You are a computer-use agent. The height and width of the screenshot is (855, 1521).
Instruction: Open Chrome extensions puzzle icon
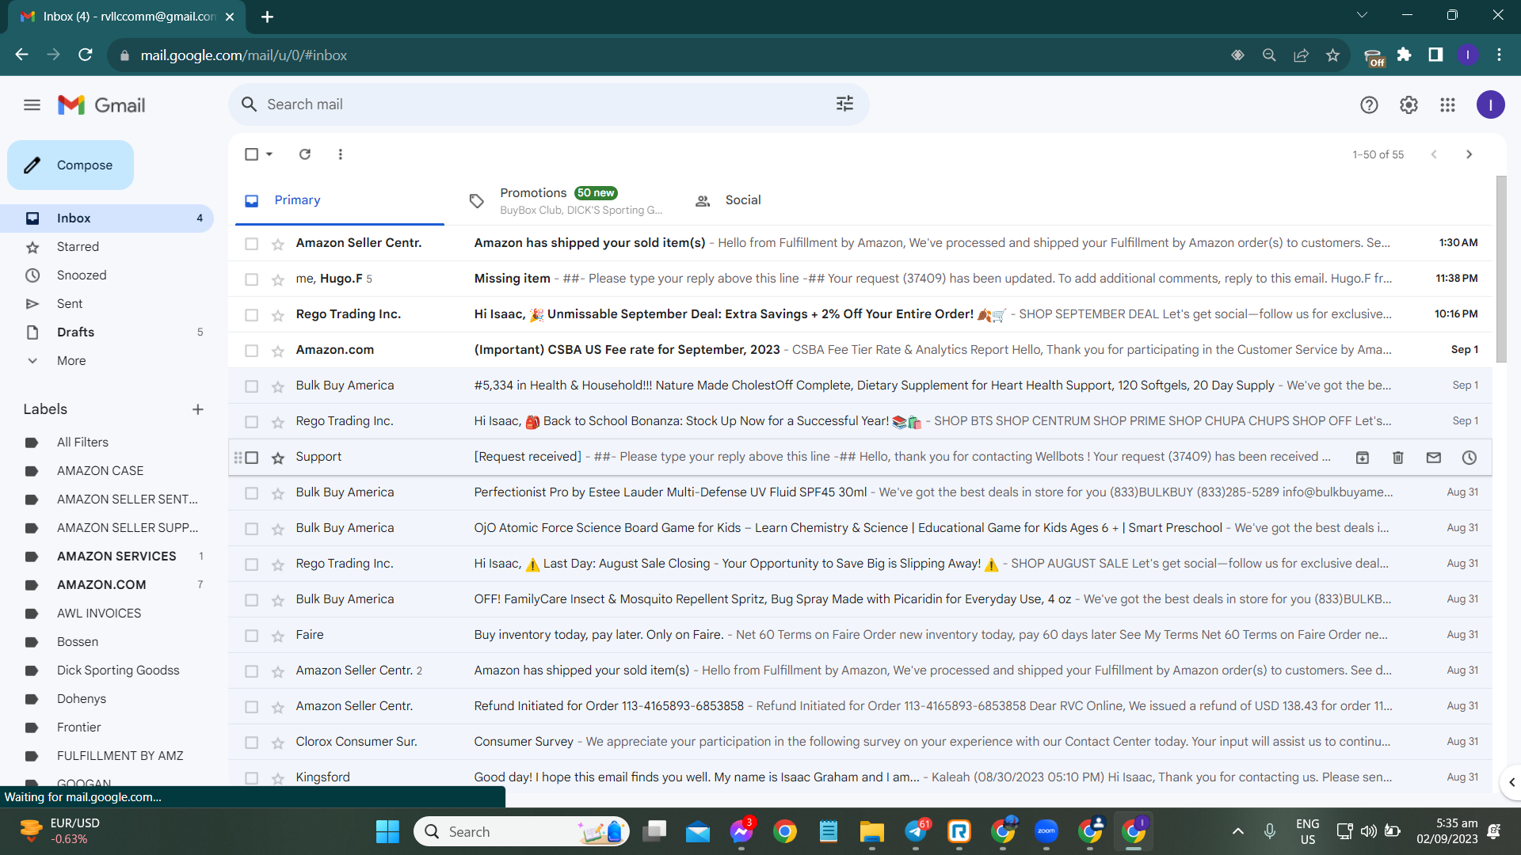pyautogui.click(x=1404, y=55)
